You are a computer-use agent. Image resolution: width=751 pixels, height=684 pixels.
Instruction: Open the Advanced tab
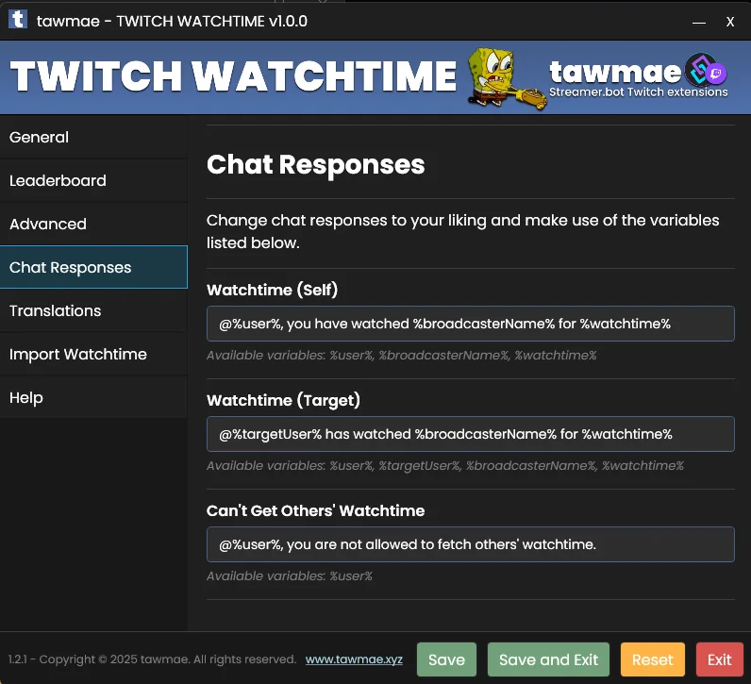click(x=93, y=225)
